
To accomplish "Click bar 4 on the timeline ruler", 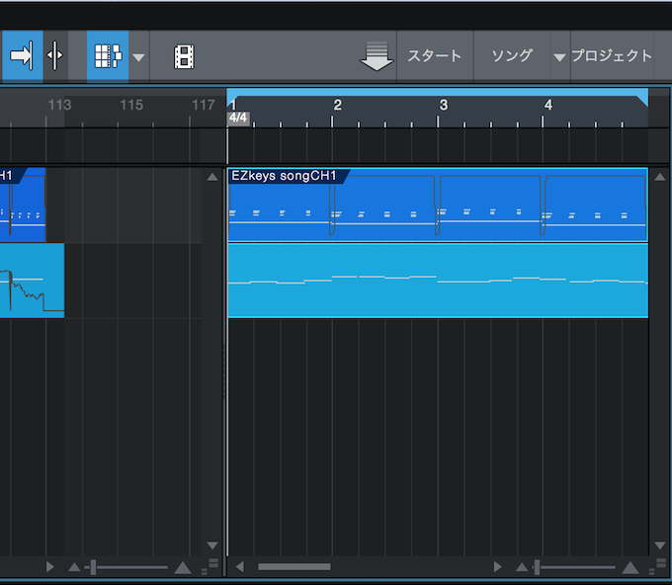I will coord(548,105).
